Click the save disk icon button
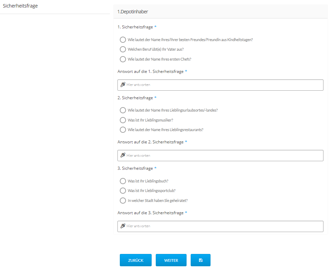 tap(201, 260)
